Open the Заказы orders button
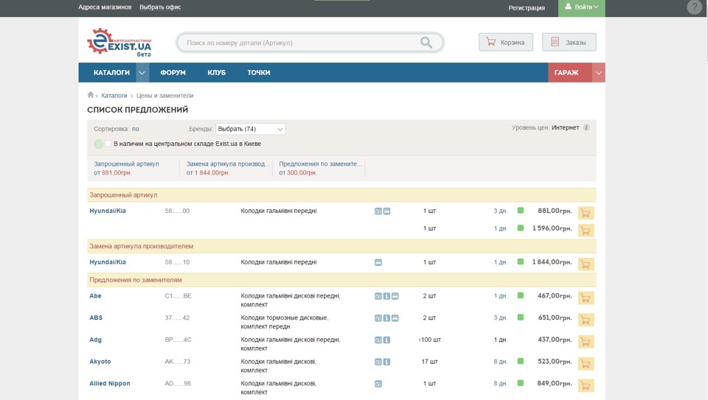Screen dimensions: 708x400 tap(569, 42)
